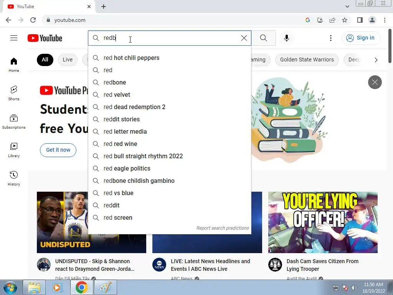
Task: Open UNDISPUTED Skip & Shannon video title
Action: [95, 265]
